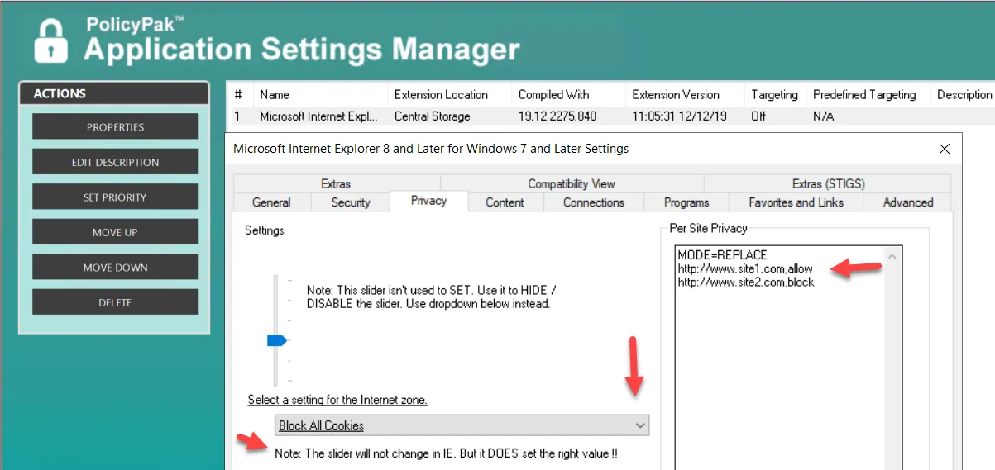
Task: Click SET PRIORITY action button
Action: coord(115,197)
